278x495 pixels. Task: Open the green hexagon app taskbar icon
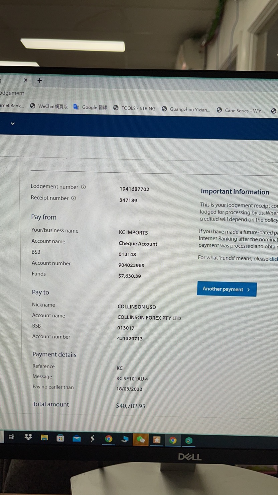(x=189, y=440)
